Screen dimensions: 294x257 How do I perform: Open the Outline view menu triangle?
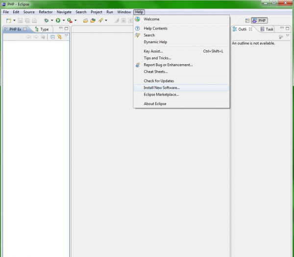[x=288, y=35]
